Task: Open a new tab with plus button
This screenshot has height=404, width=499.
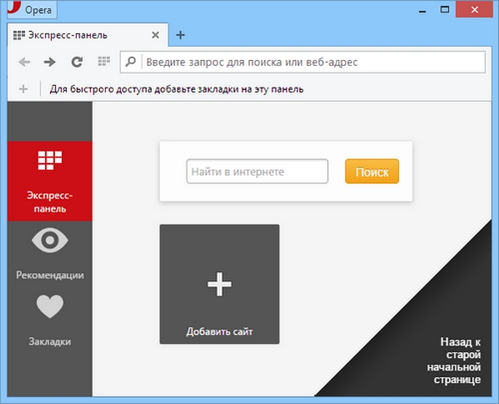Action: pyautogui.click(x=180, y=35)
